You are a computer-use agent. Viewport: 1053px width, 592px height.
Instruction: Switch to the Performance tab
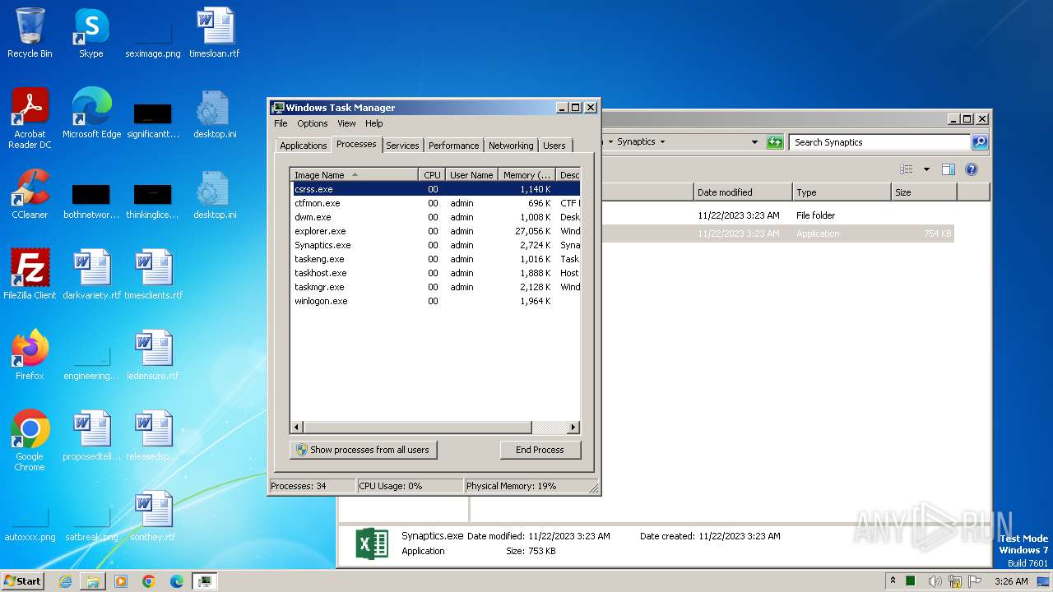click(453, 146)
